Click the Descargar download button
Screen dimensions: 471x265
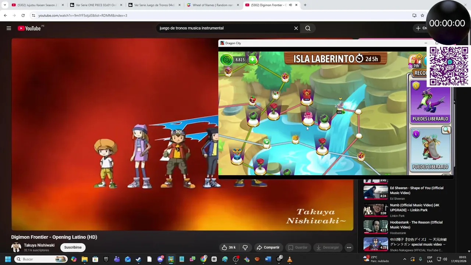click(327, 247)
